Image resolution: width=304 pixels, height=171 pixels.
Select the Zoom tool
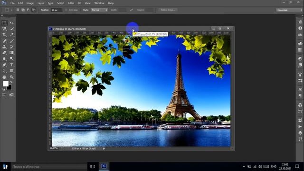click(x=11, y=77)
